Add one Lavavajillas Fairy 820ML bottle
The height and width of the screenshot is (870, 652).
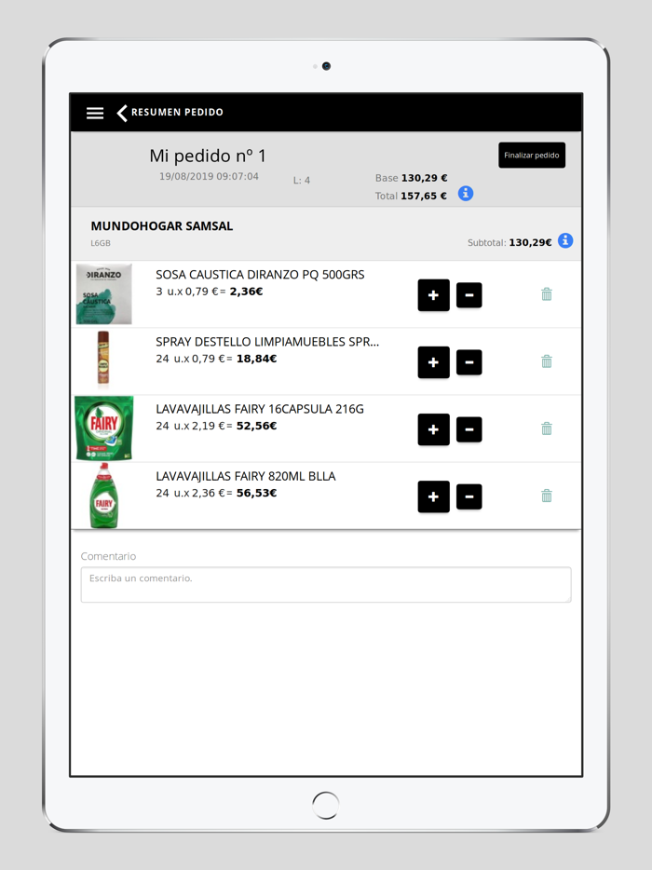pos(433,496)
